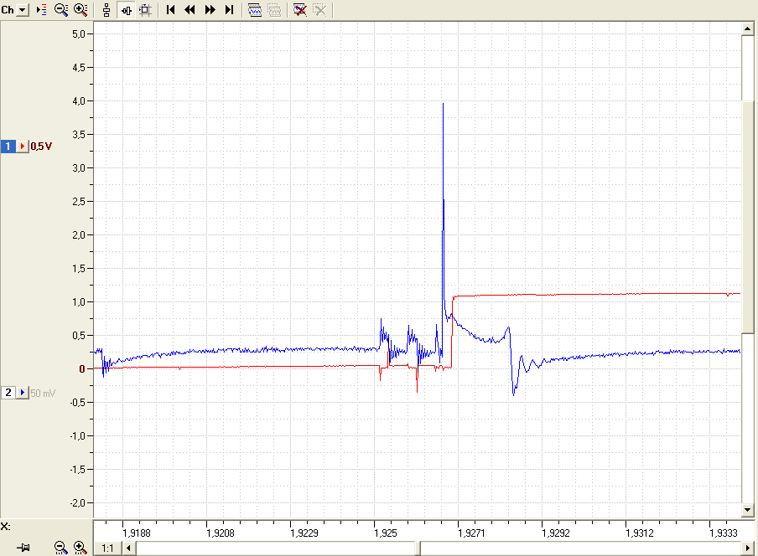
Task: Jump to the last record
Action: point(229,10)
